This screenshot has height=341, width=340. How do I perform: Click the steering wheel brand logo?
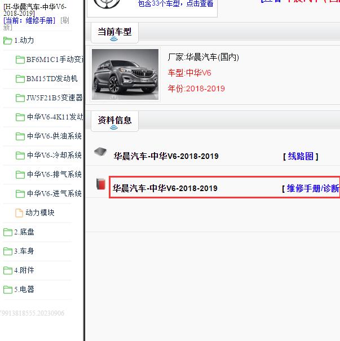(x=107, y=4)
